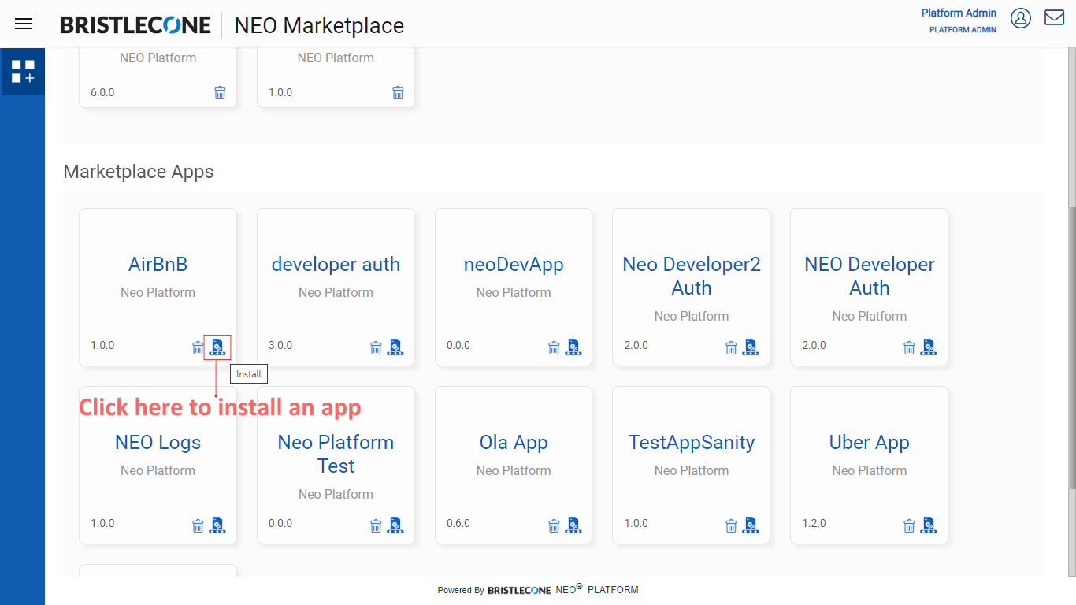
Task: Click the marketplace apps grid sidebar icon
Action: point(23,71)
